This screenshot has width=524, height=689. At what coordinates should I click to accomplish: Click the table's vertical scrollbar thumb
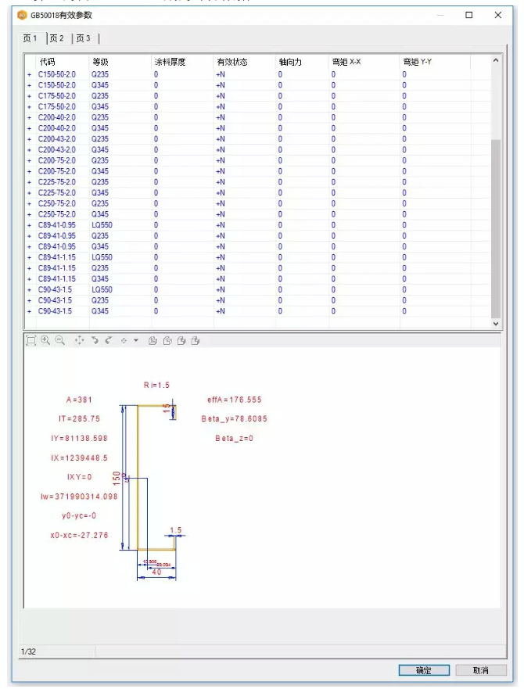496,228
